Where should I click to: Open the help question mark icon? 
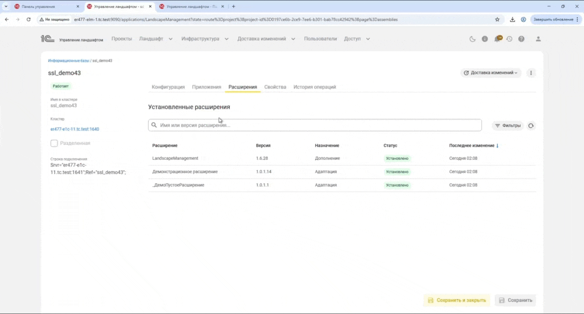coord(521,39)
